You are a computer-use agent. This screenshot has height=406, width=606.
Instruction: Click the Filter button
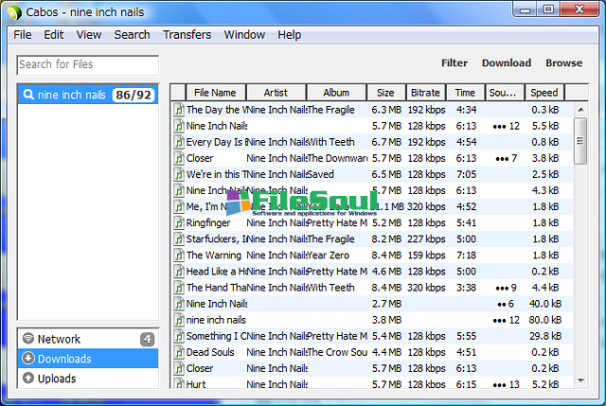tap(454, 63)
